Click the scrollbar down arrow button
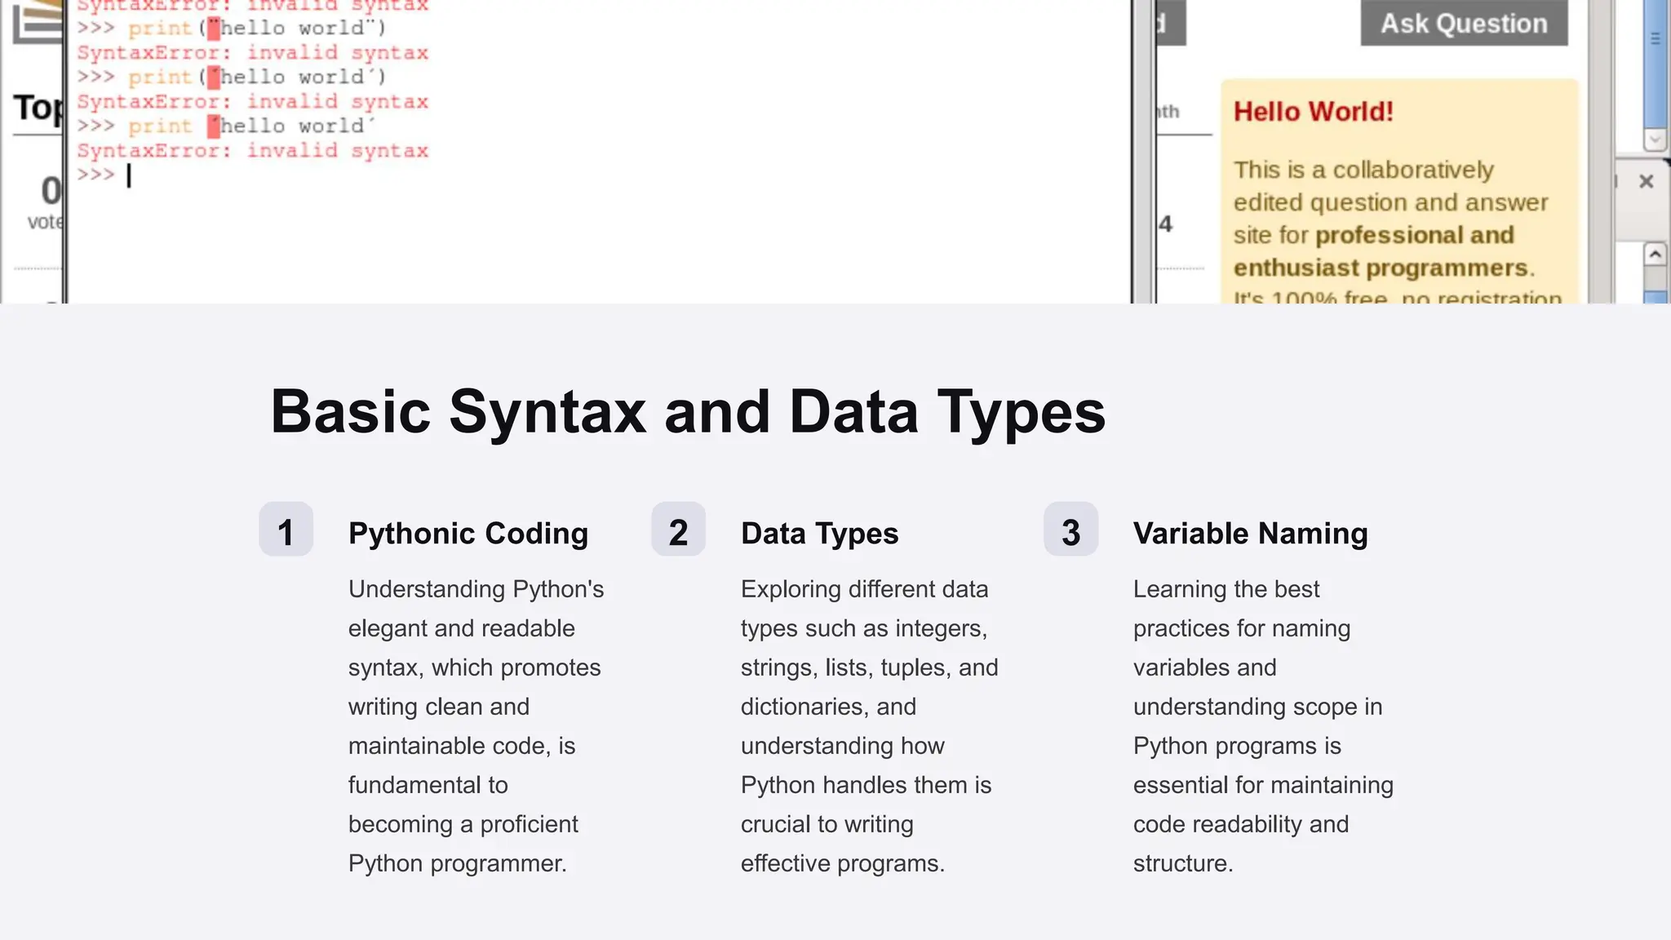This screenshot has height=940, width=1671. 1655,140
